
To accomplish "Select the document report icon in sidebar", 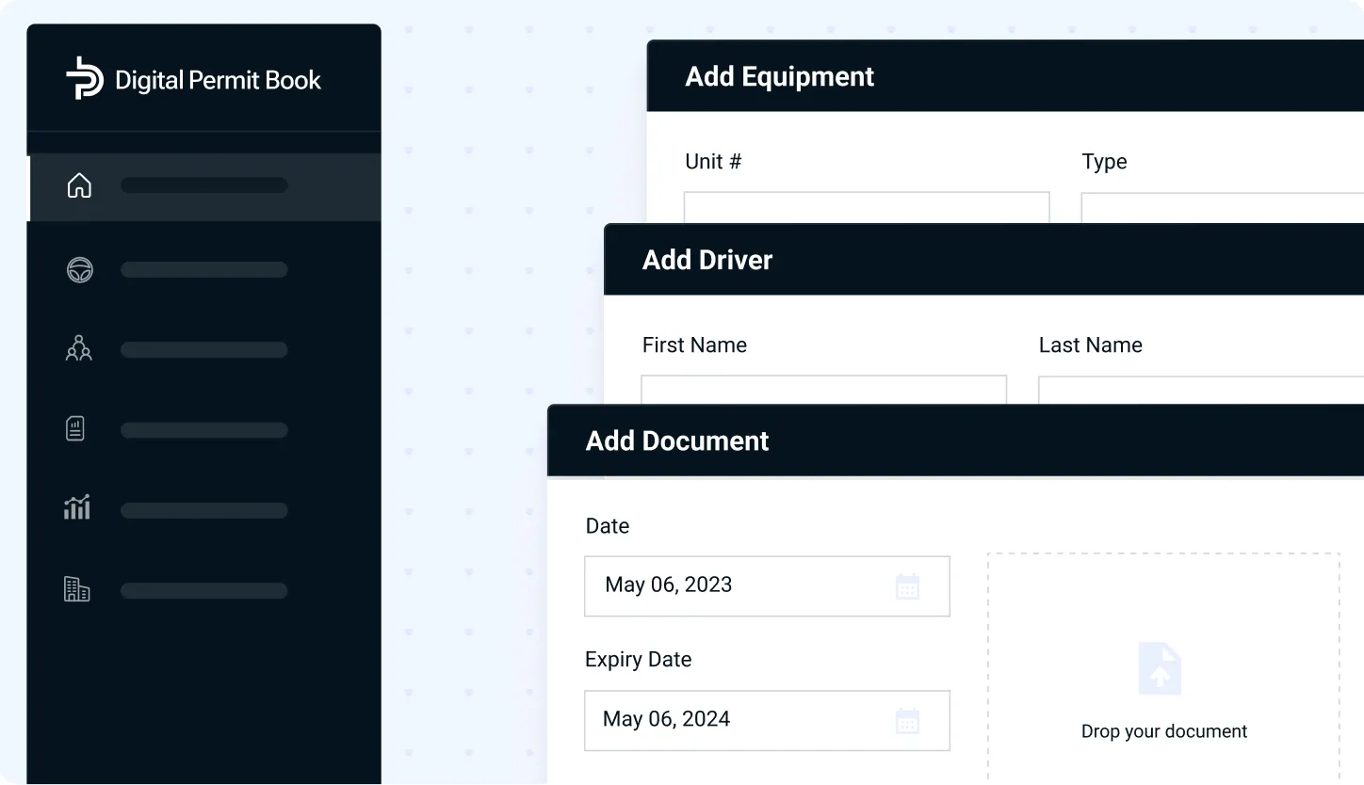I will point(75,429).
